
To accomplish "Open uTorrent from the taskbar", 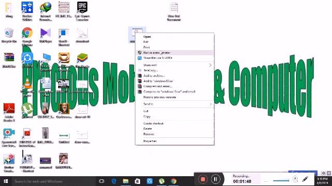I will 161,181.
